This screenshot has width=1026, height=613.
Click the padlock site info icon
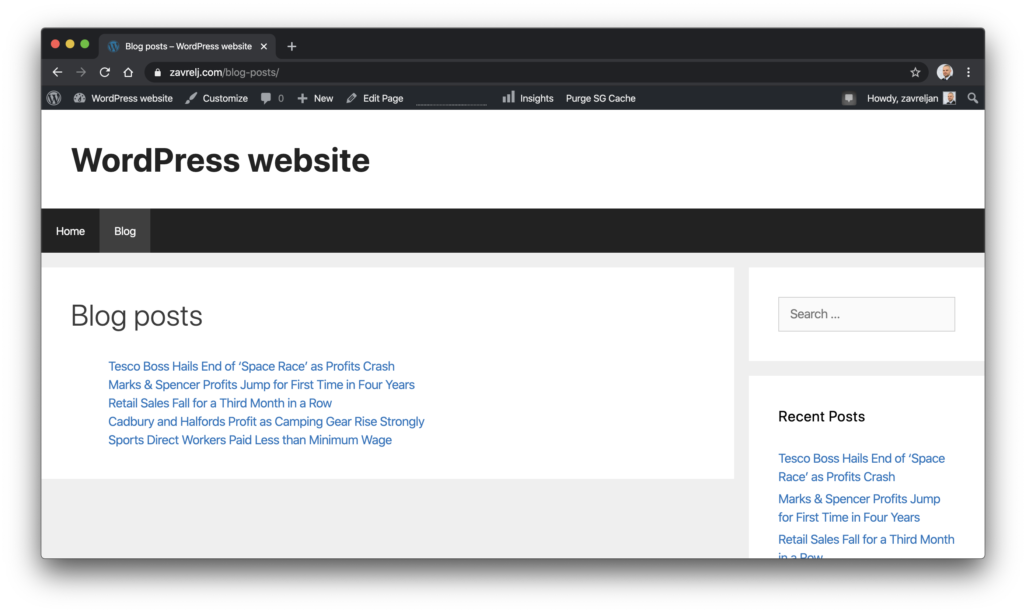point(157,73)
